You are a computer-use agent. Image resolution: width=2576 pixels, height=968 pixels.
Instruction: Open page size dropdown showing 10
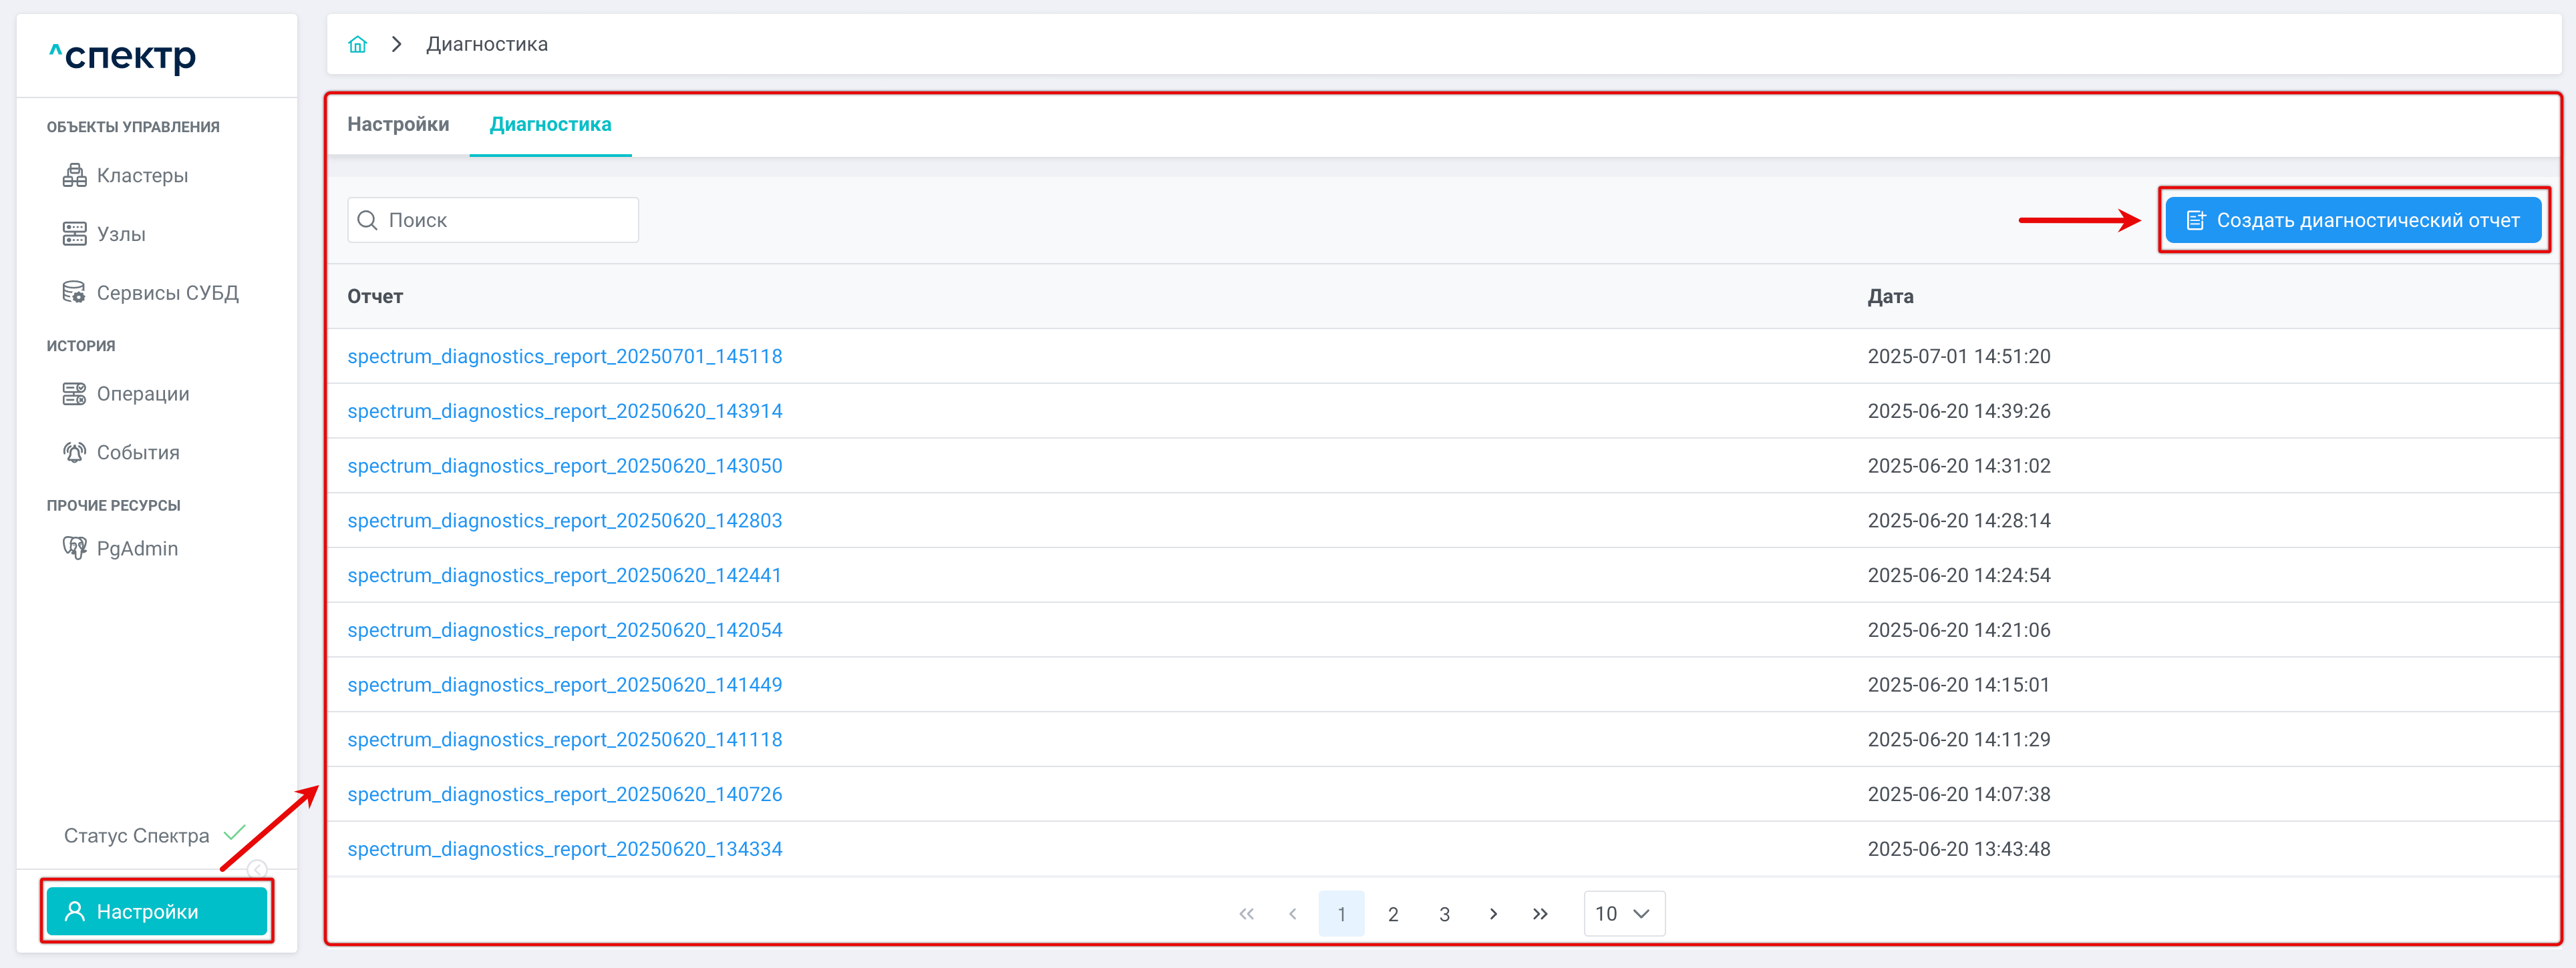click(x=1623, y=913)
